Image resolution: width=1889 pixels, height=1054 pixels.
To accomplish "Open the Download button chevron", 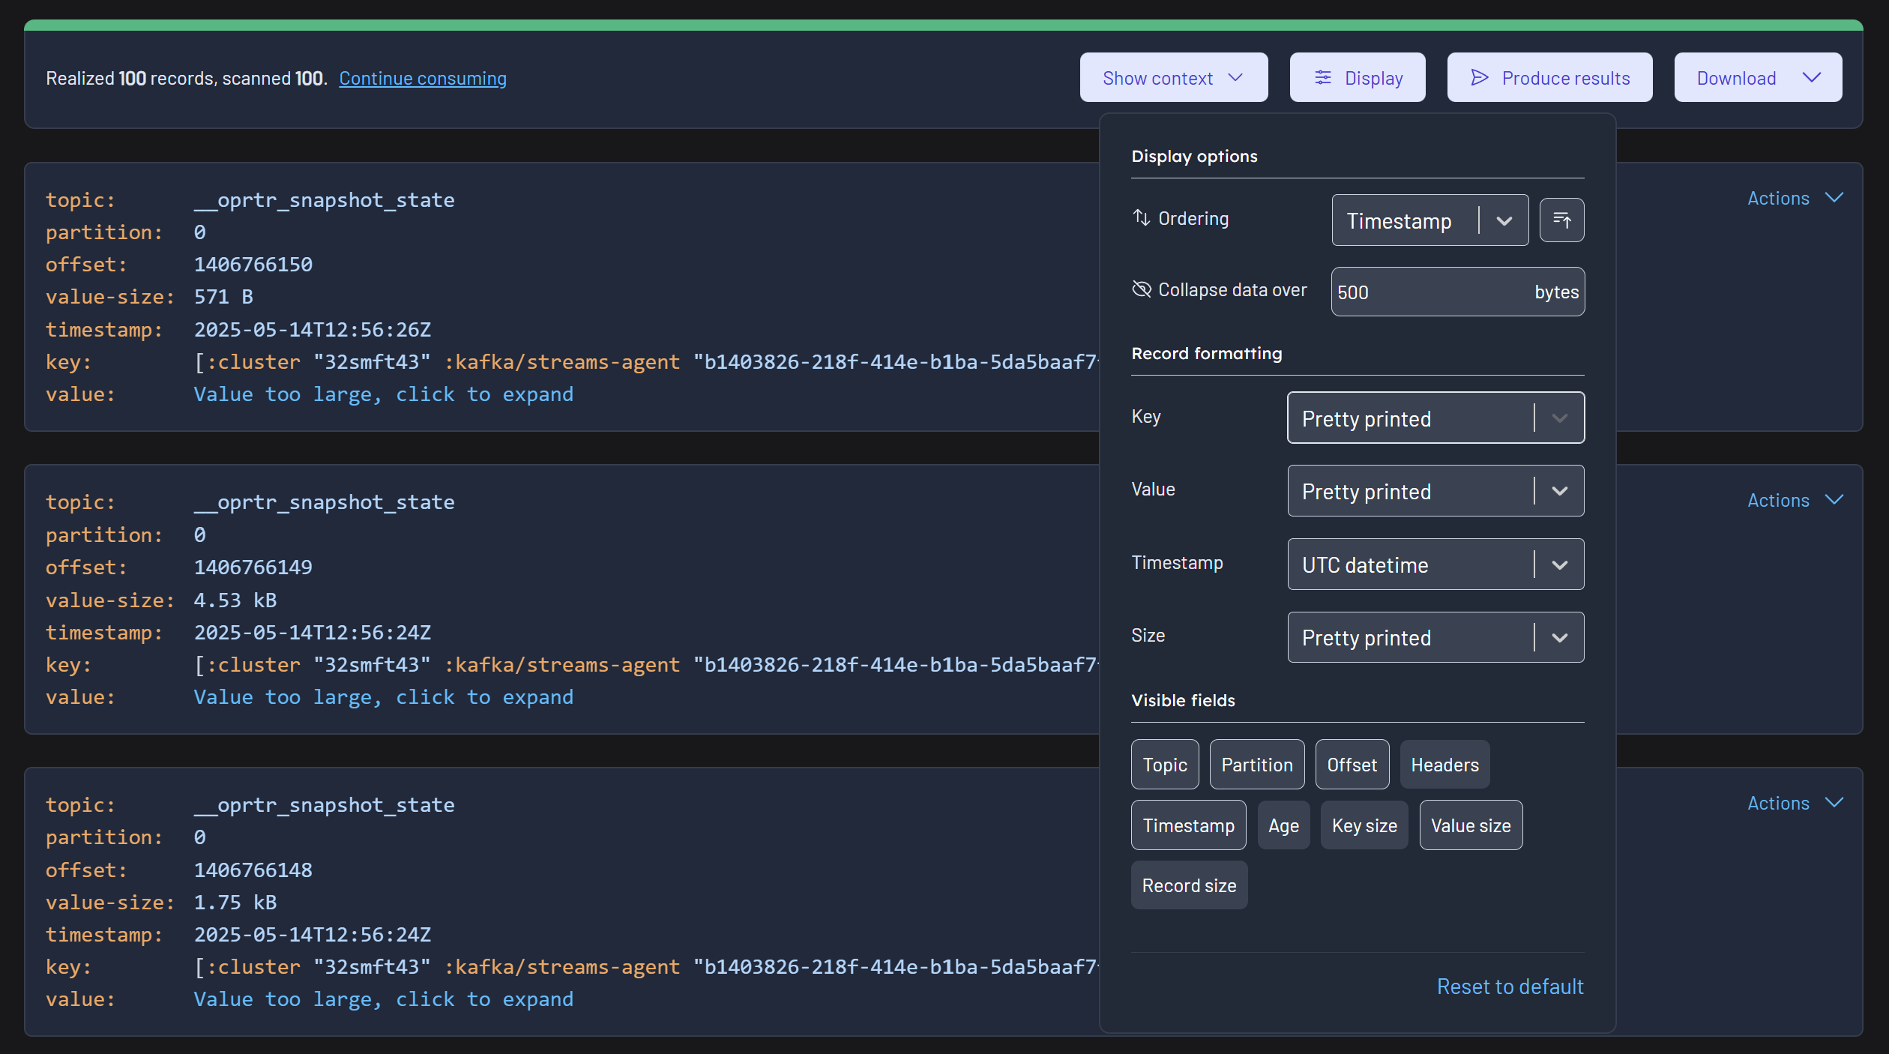I will tap(1812, 78).
